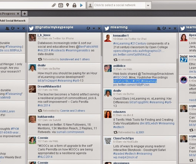Open the sumall.com/myweek link
Screen dimensions: 196x164
[x=70, y=132]
